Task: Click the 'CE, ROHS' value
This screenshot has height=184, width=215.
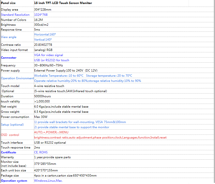Action: [x=41, y=153]
